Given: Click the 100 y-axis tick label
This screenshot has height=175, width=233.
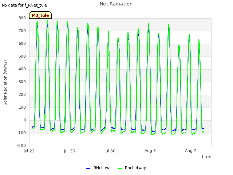Looking at the screenshot, I should click(x=22, y=107).
